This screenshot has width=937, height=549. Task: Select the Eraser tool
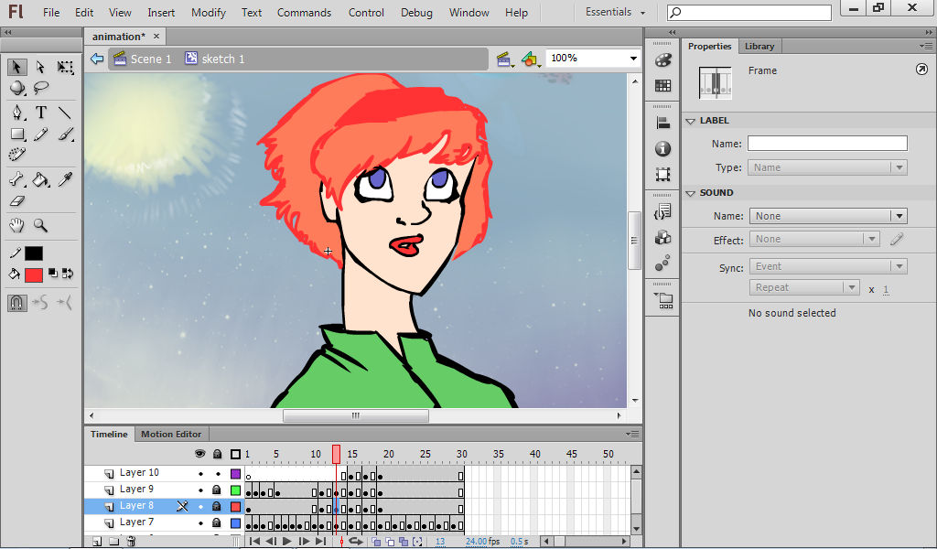17,201
